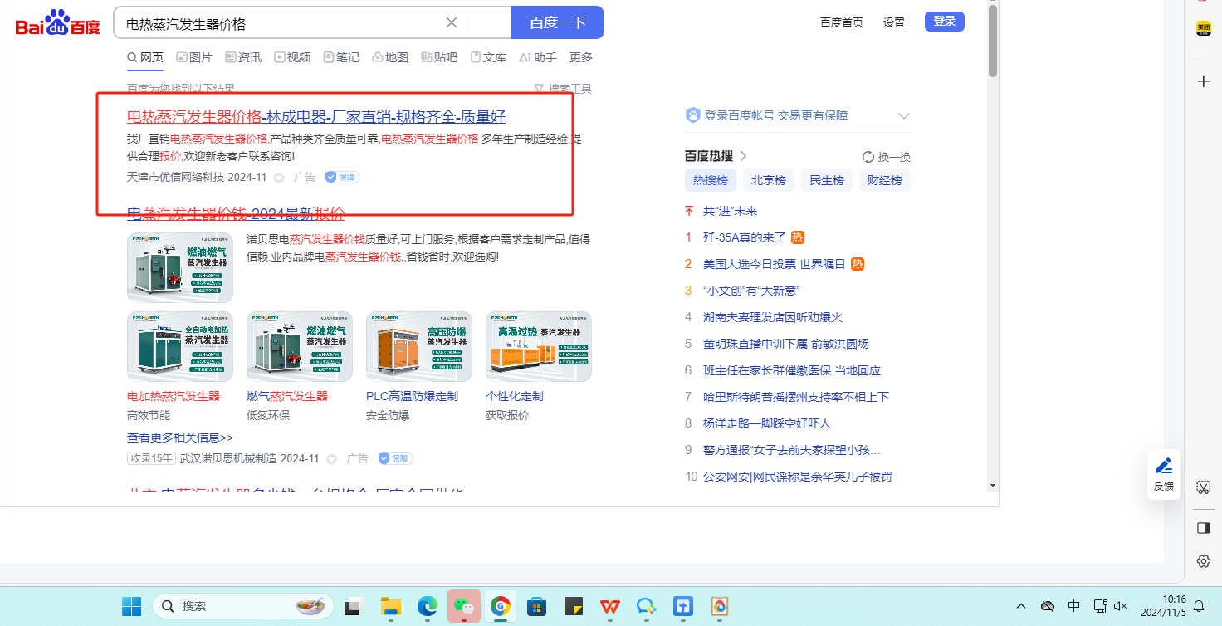
Task: Expand the 登录百度帐号 panel chevron
Action: pyautogui.click(x=904, y=115)
